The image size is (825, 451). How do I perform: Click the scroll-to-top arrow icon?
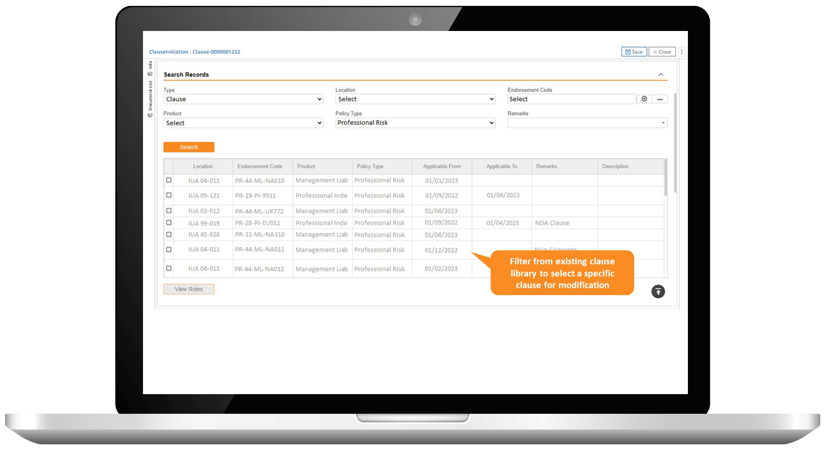pos(658,291)
